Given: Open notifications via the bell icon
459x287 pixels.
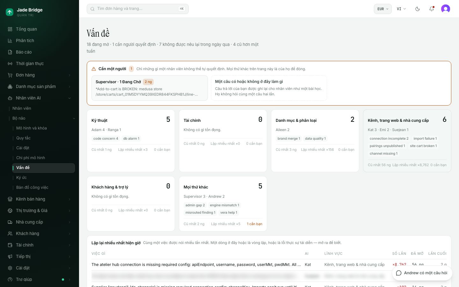Looking at the screenshot, I should pos(432,9).
